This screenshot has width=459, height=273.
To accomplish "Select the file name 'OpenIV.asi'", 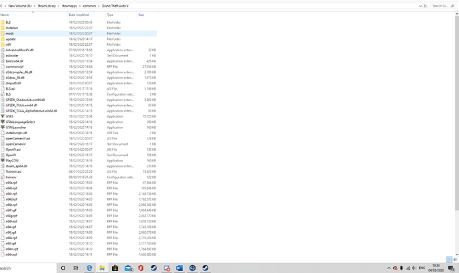I will pyautogui.click(x=13, y=149).
